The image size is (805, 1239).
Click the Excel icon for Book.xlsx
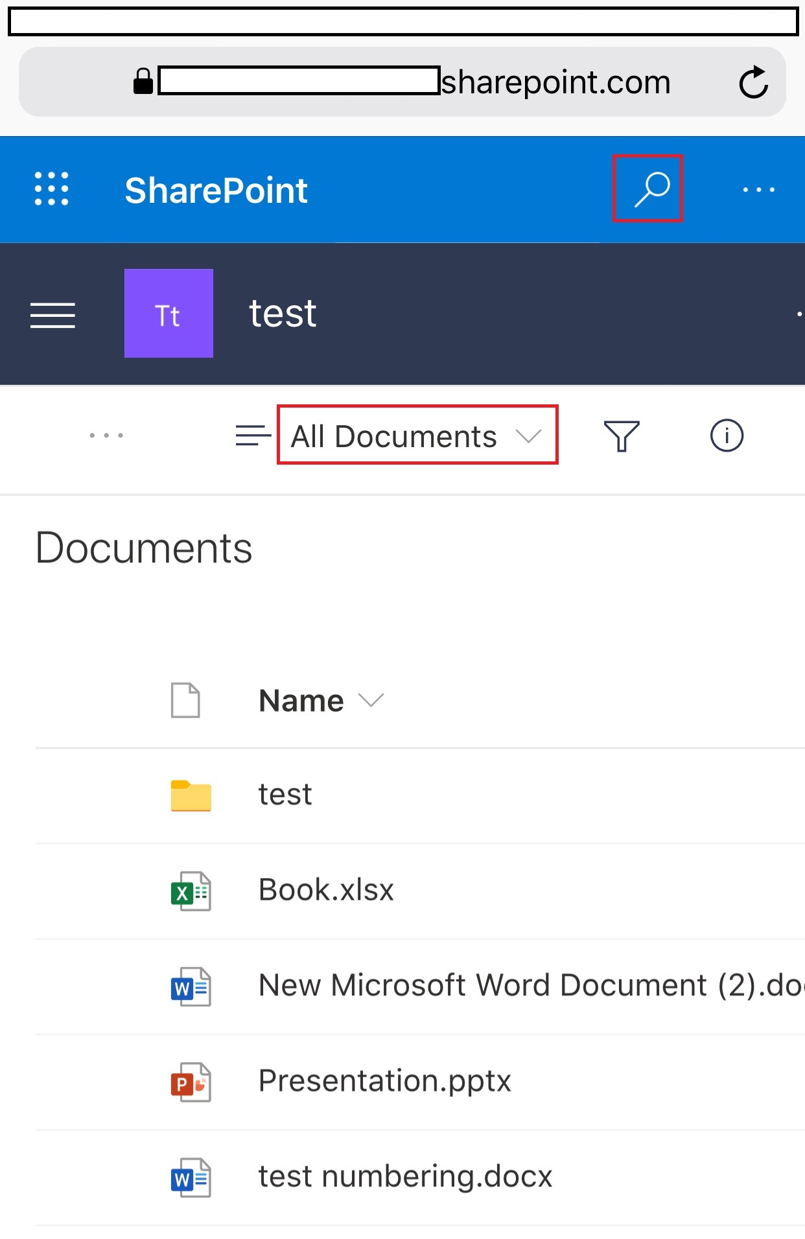pyautogui.click(x=191, y=891)
